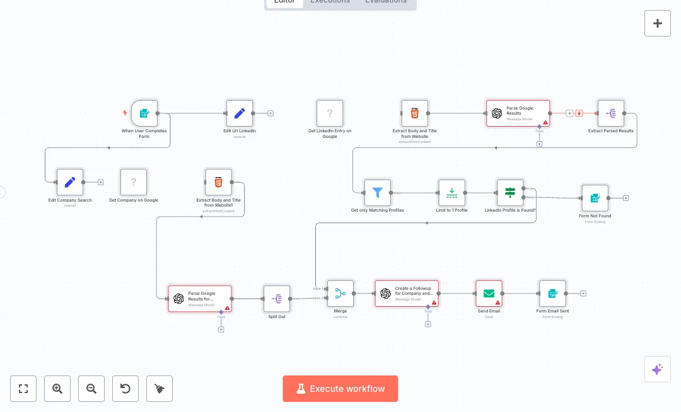Select the Merge node icon
This screenshot has height=412, width=681.
tap(340, 294)
